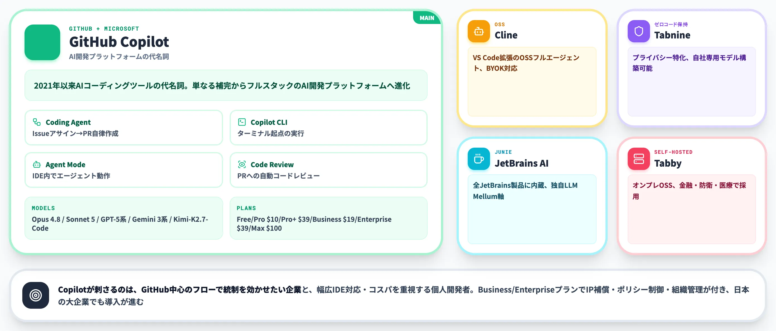Viewport: 776px width, 331px height.
Task: Click the Free/Pro $10 plans pricing text
Action: [314, 224]
